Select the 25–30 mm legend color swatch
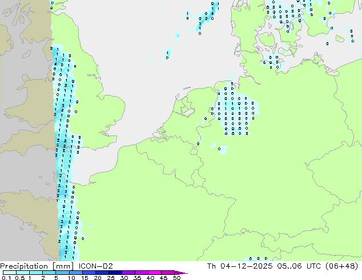This screenshot has height=280, width=362. [x=115, y=273]
